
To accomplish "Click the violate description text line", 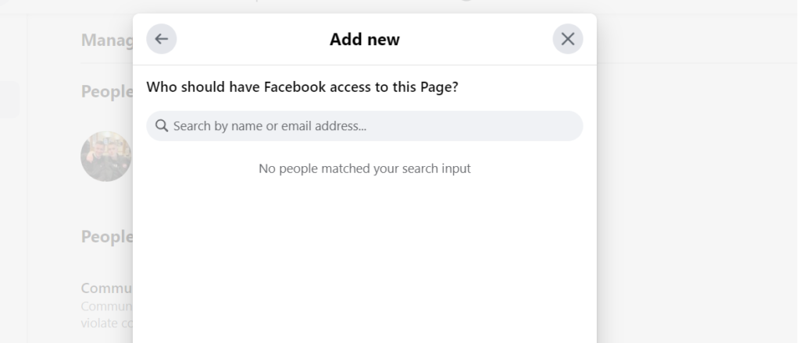I will (106, 323).
